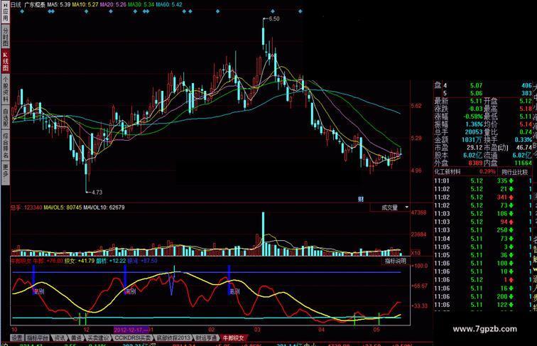Click the order book level 4 price 5.07
The height and width of the screenshot is (346, 537).
(x=476, y=86)
